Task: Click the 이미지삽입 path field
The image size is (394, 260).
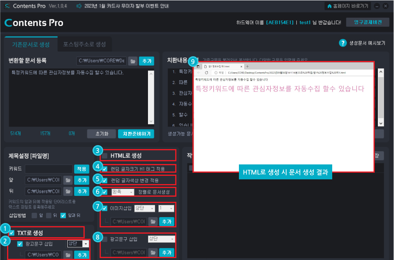Action: pos(129,221)
